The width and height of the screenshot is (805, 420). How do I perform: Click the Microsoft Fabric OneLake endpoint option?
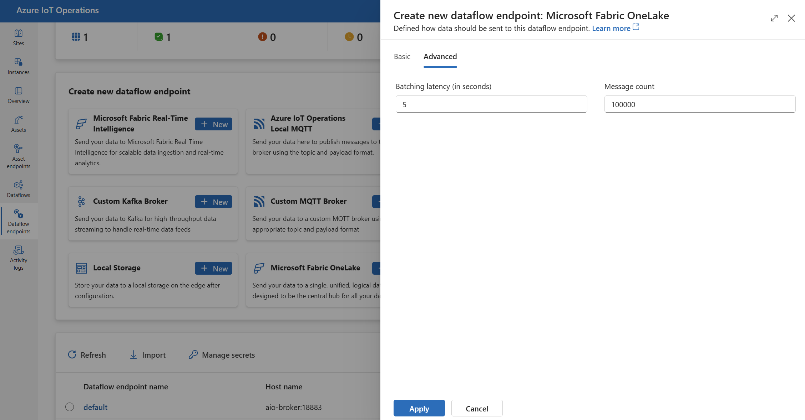[315, 268]
